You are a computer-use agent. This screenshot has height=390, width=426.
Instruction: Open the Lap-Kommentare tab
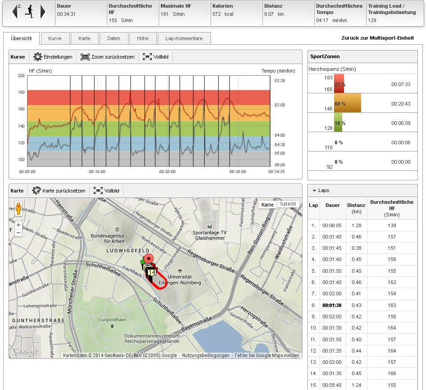pos(184,38)
